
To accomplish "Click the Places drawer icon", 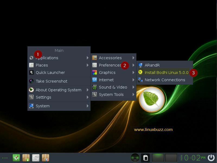I will pos(31,65).
